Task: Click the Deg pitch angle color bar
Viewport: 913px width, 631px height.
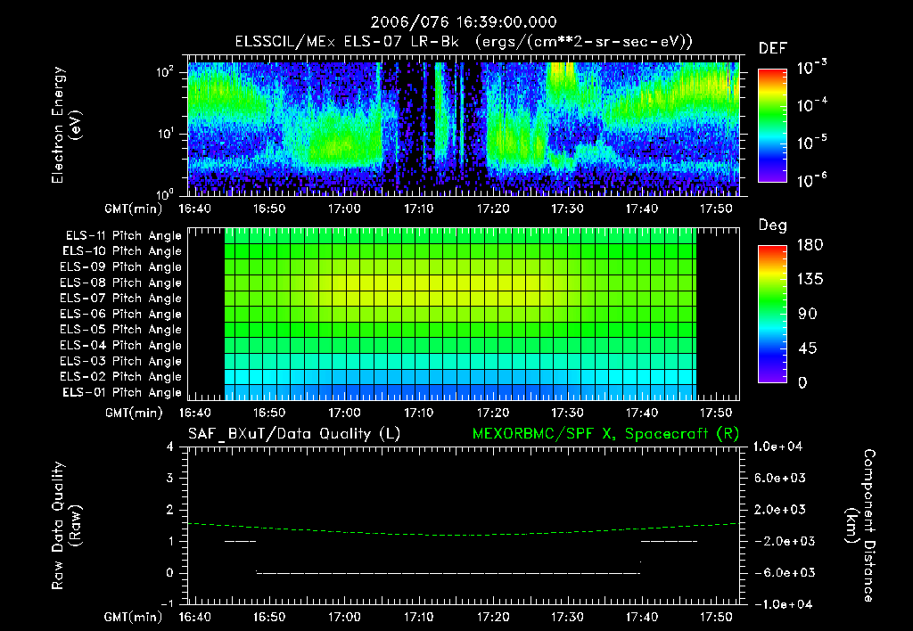Action: coord(772,314)
